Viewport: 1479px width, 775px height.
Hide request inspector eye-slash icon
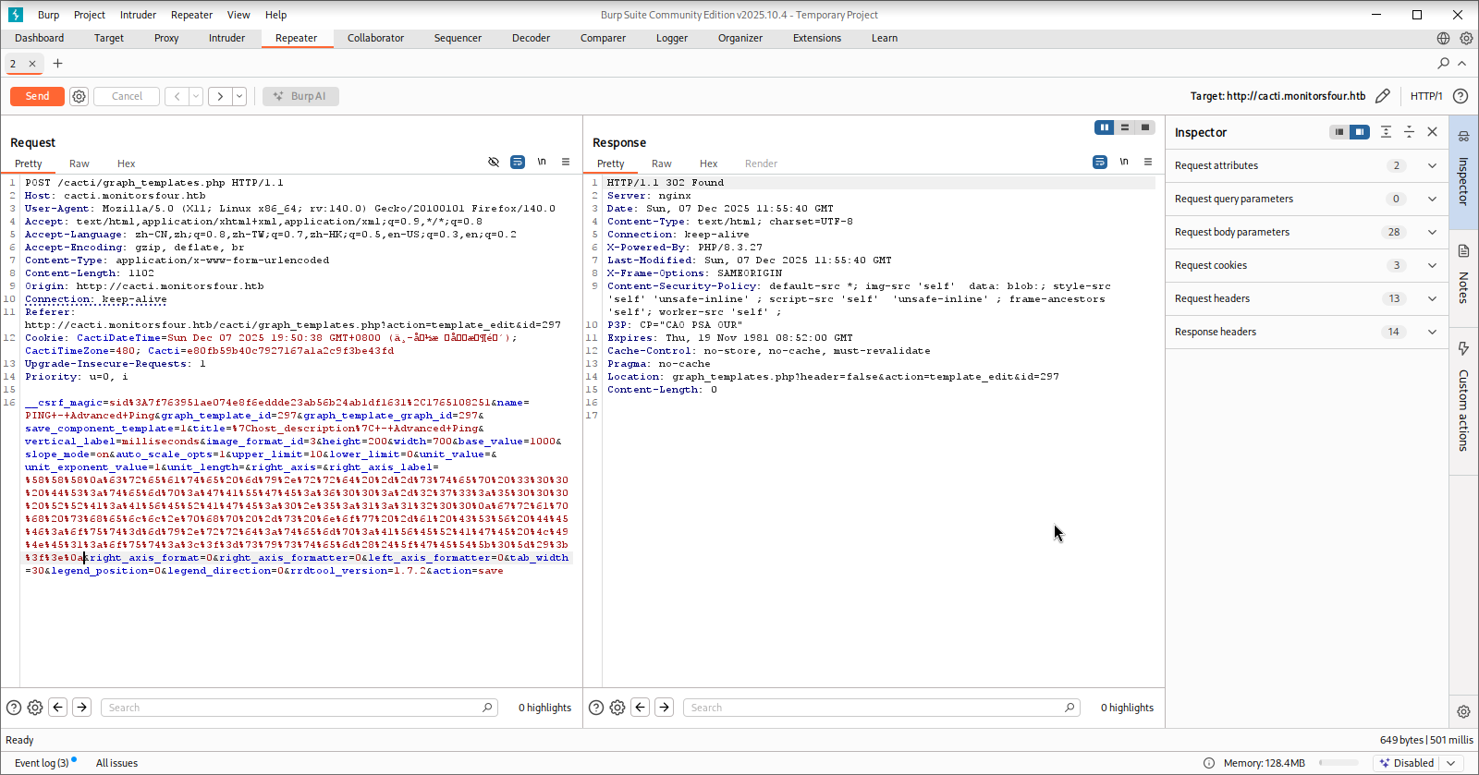[x=494, y=162]
